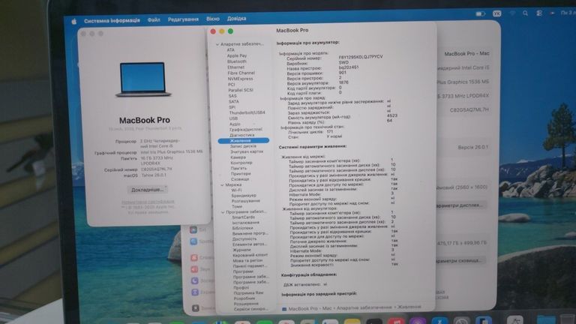Select Пам'ять in the sidebar

pyautogui.click(x=238, y=168)
